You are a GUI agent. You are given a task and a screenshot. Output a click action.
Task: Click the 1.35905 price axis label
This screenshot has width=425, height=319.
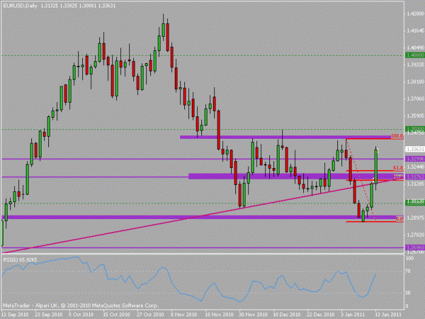tap(415, 116)
